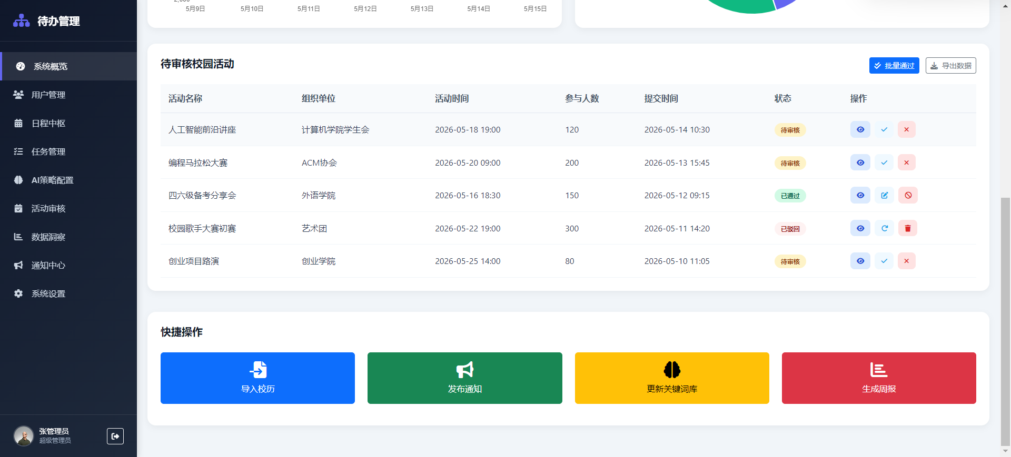
Task: Click the 已驳回 status badge
Action: point(790,229)
